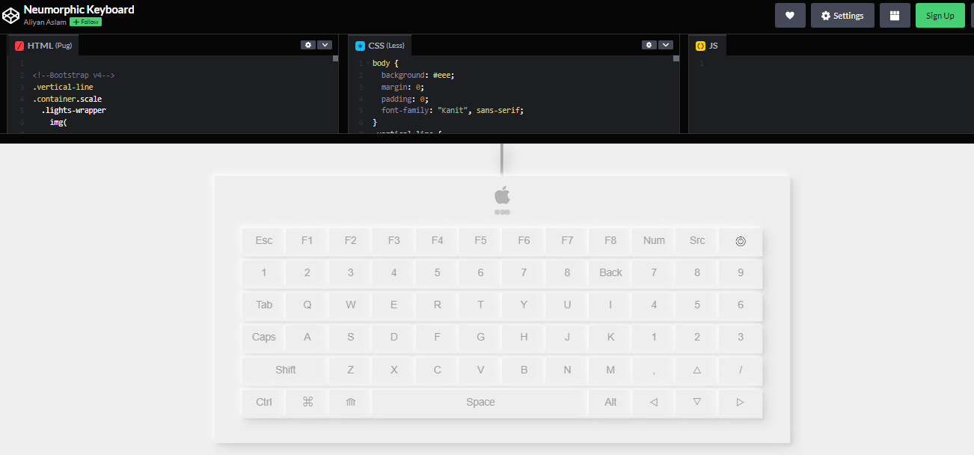This screenshot has height=455, width=974.
Task: Follow Aliyan Aslam
Action: [x=85, y=22]
